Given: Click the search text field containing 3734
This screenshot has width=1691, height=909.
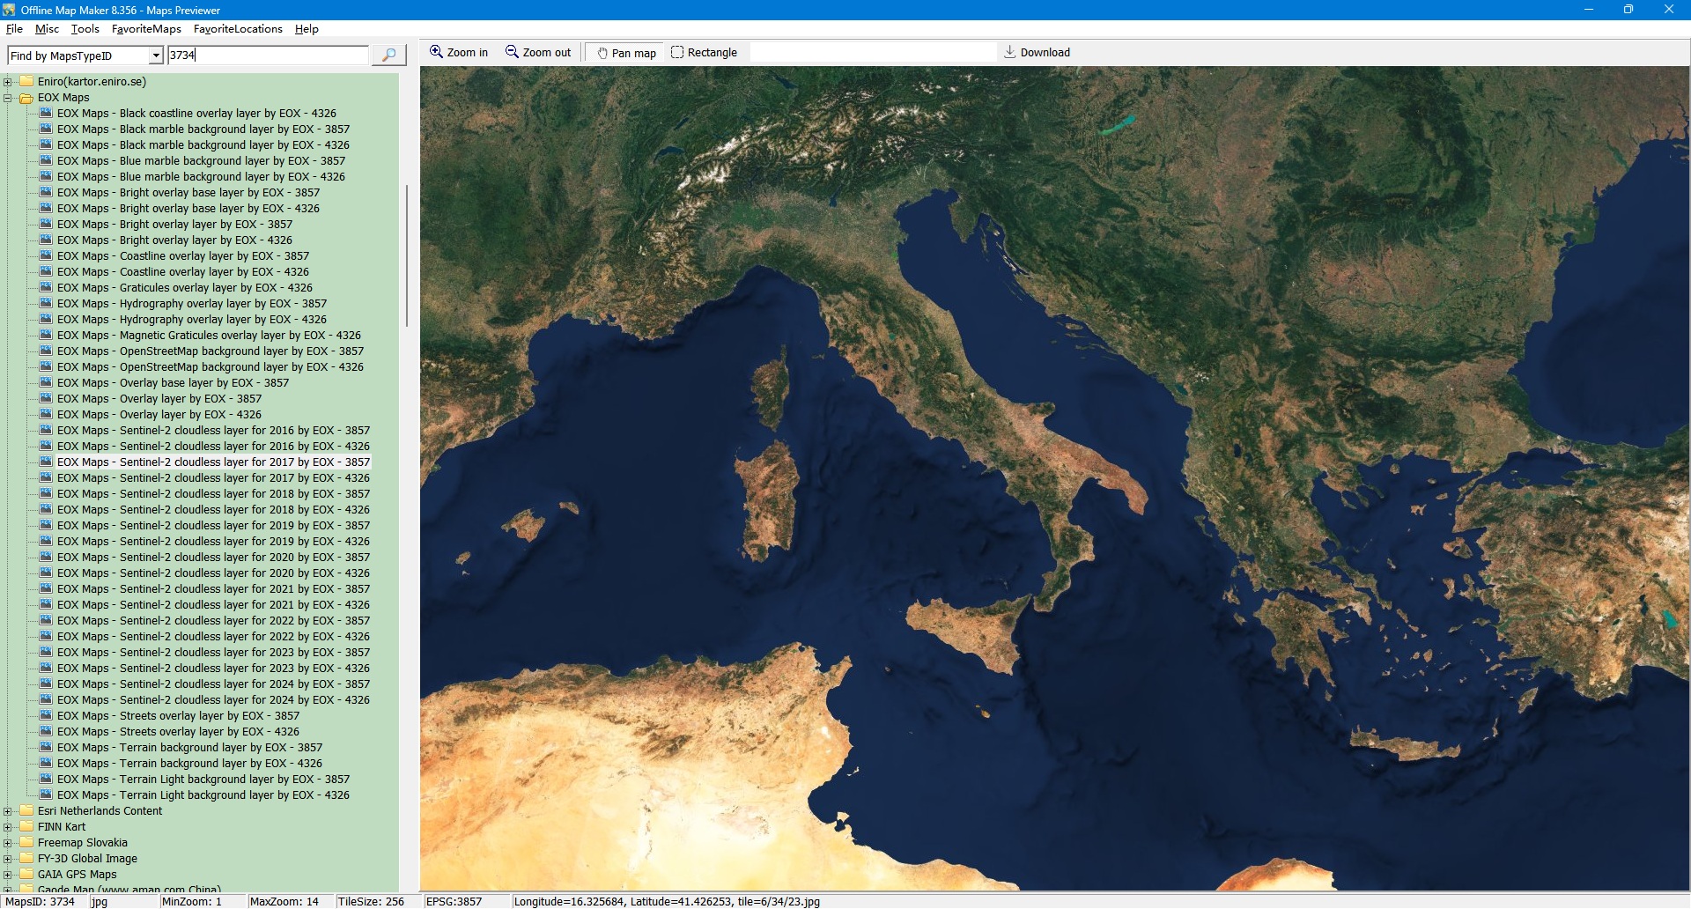Looking at the screenshot, I should click(268, 55).
